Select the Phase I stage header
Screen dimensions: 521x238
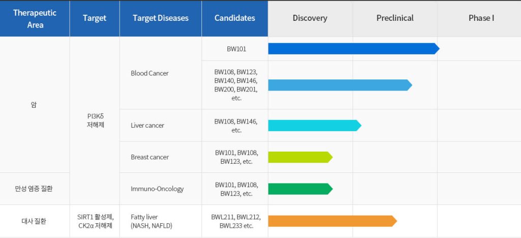[x=479, y=19]
